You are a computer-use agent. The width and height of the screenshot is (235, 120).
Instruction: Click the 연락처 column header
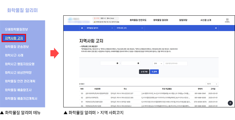click(x=200, y=89)
